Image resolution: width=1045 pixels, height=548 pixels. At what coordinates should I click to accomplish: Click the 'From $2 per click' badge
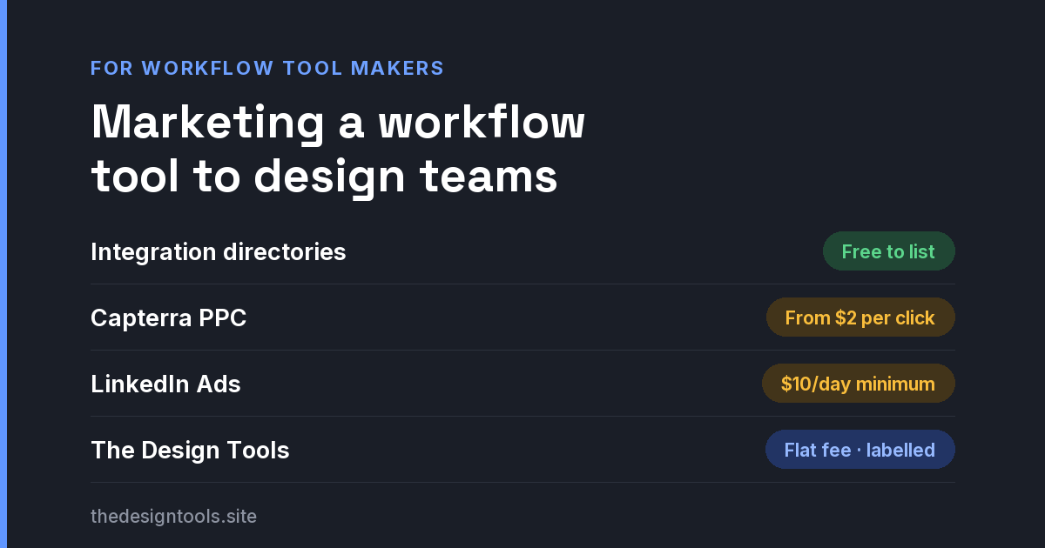[x=860, y=317]
